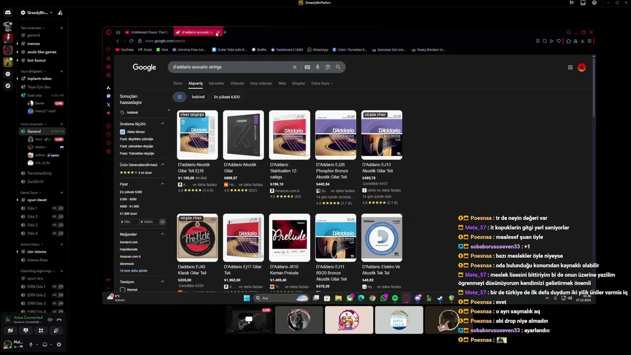Switch to the Görseller search tab

coord(216,83)
